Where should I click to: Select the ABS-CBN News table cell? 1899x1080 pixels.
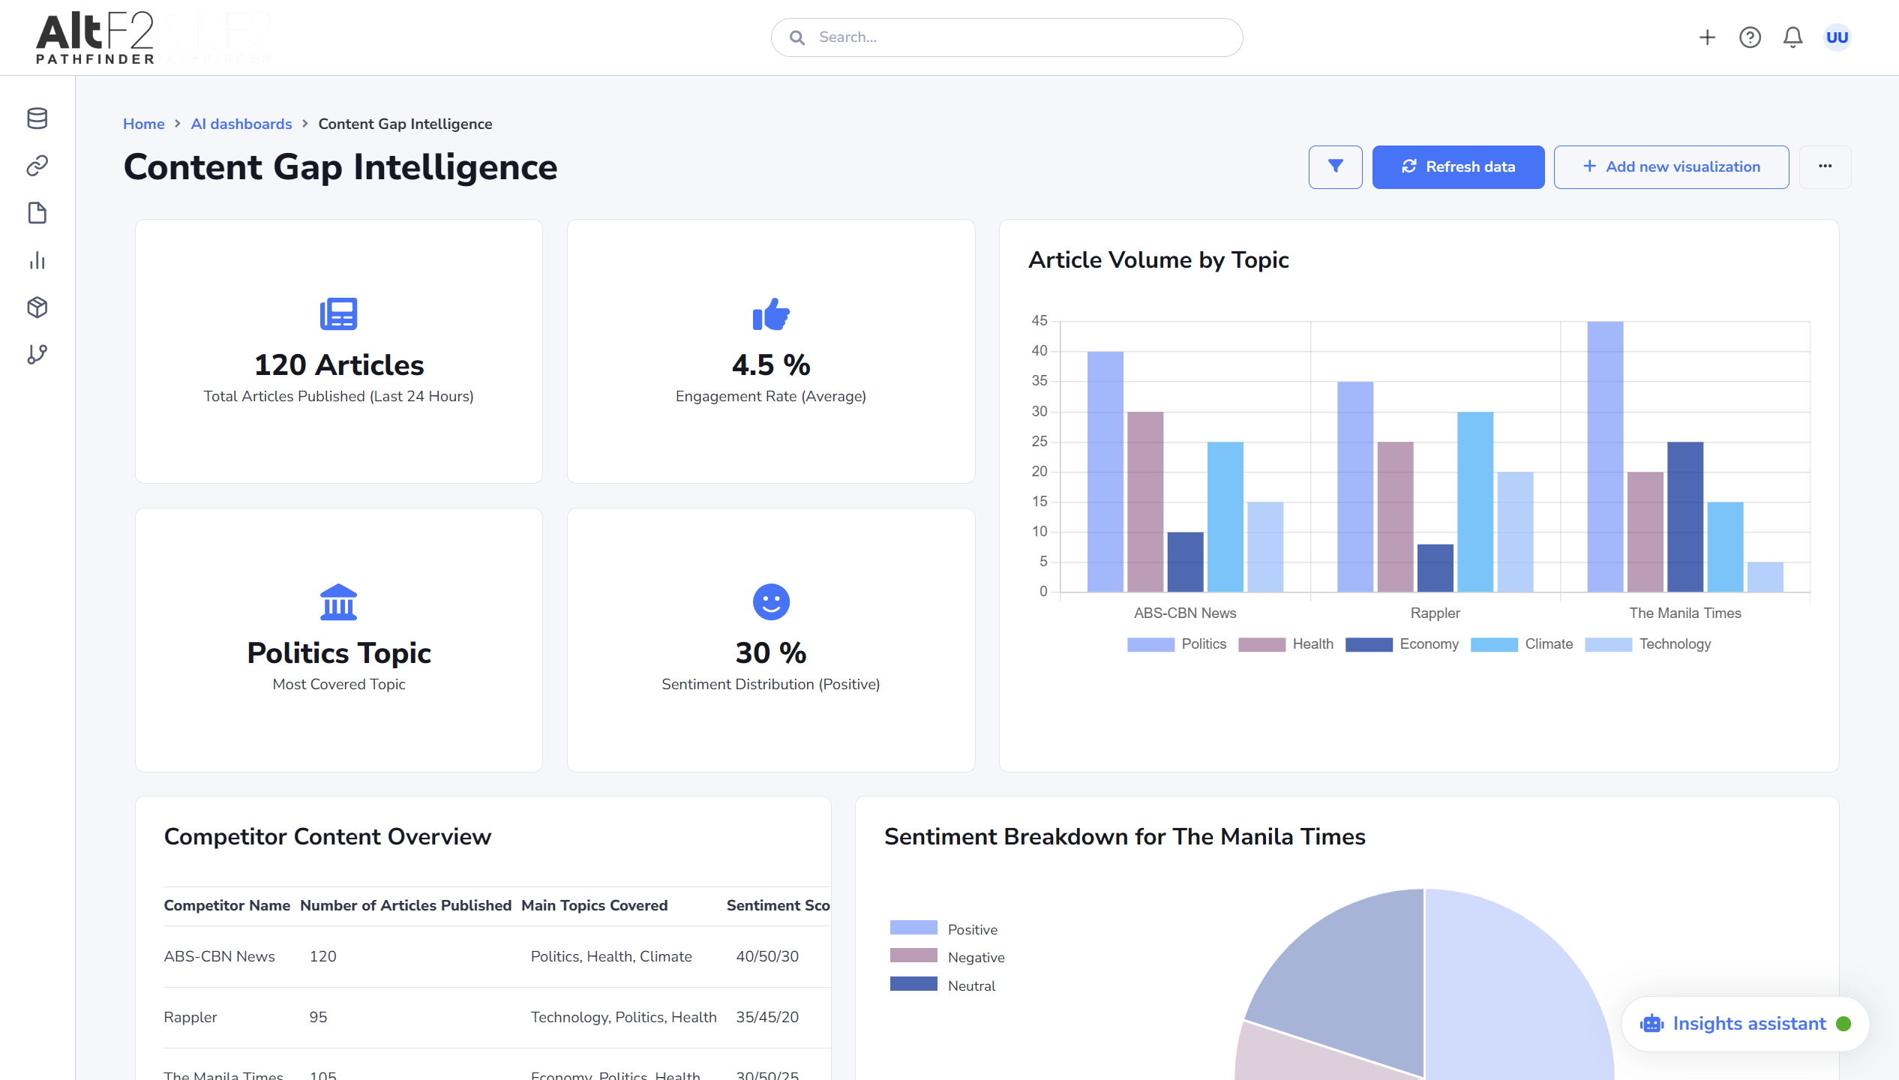pyautogui.click(x=220, y=956)
